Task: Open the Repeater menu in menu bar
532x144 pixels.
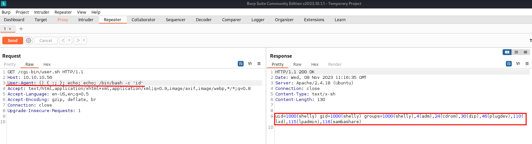Action: 63,12
